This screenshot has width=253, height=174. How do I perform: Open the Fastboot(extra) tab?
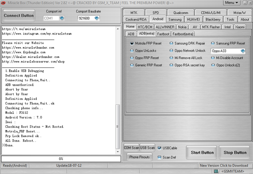183,34
